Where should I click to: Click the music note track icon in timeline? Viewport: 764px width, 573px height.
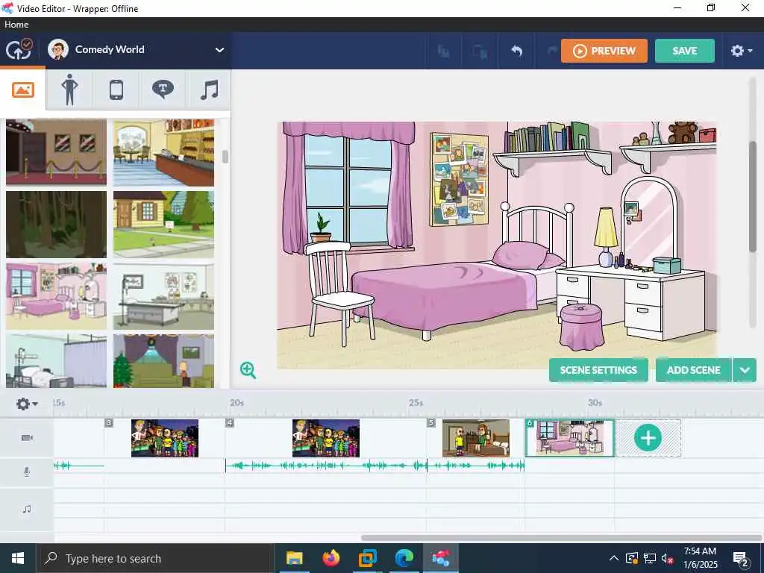[27, 509]
